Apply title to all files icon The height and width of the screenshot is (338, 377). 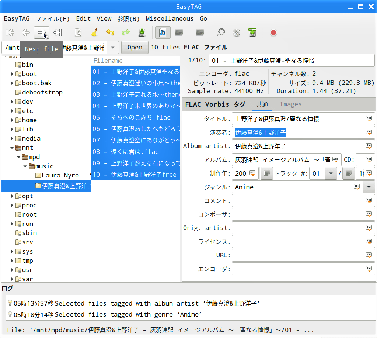tap(369, 118)
